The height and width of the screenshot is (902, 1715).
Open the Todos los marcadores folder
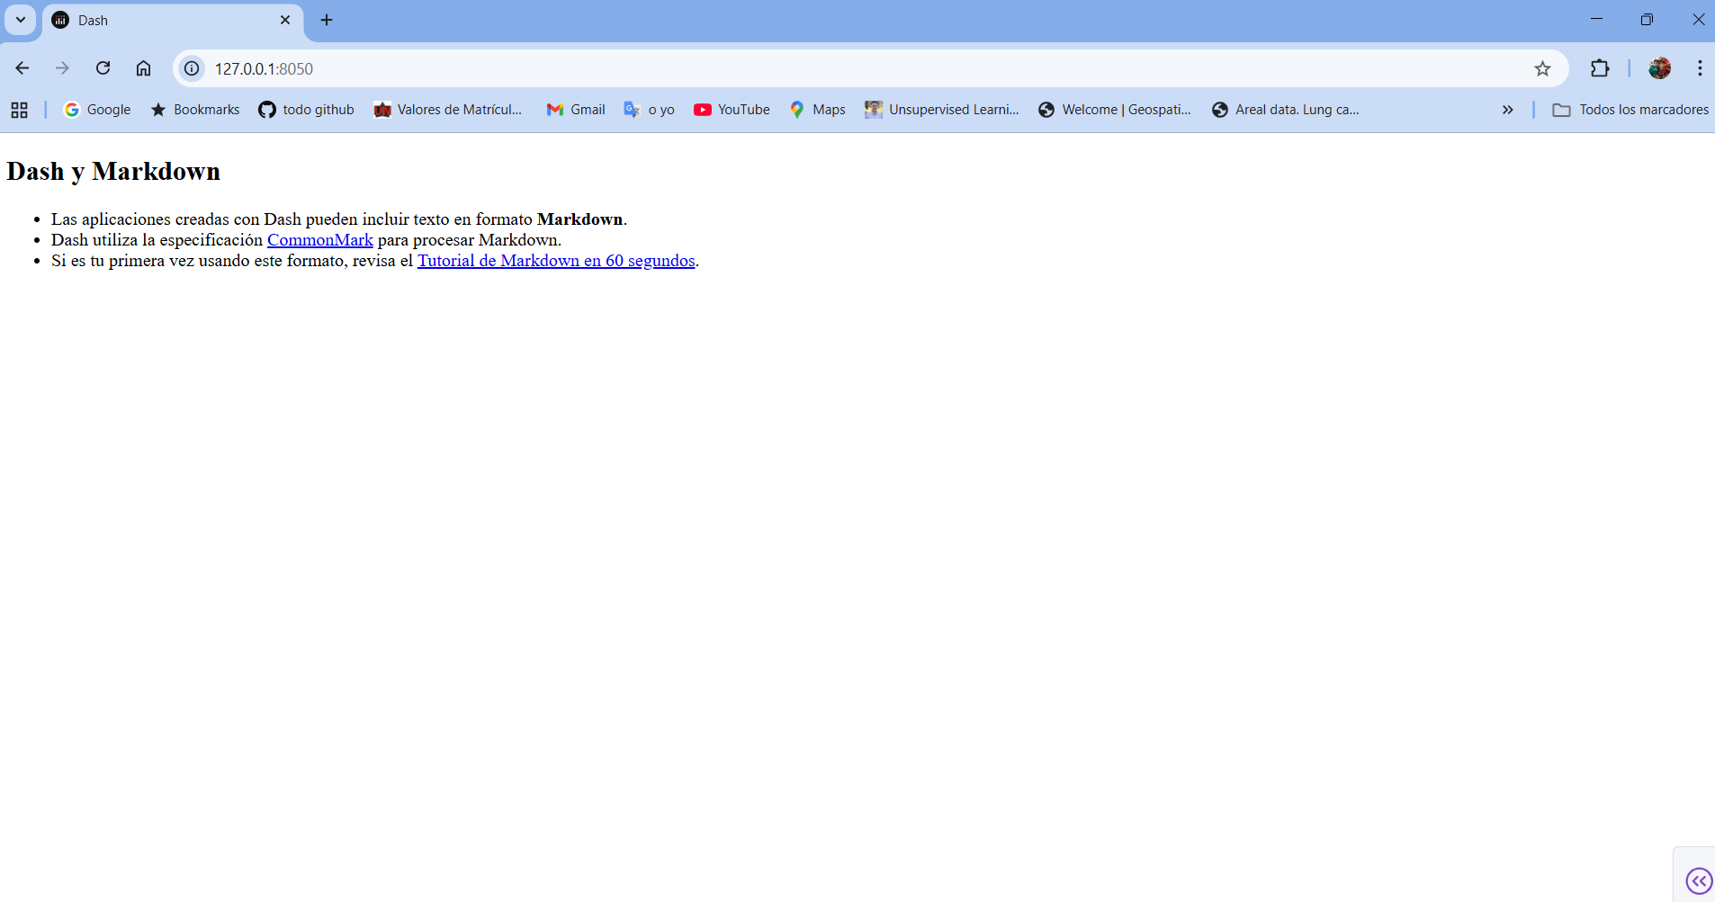[1630, 110]
